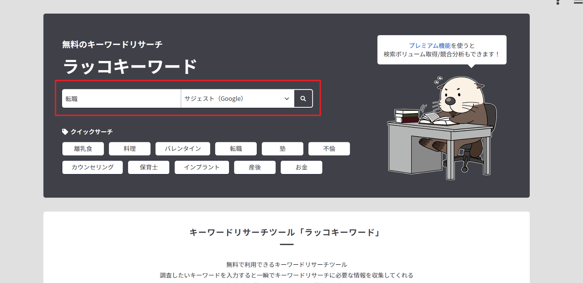Open the プレミアム機能 link
583x283 pixels.
point(430,46)
